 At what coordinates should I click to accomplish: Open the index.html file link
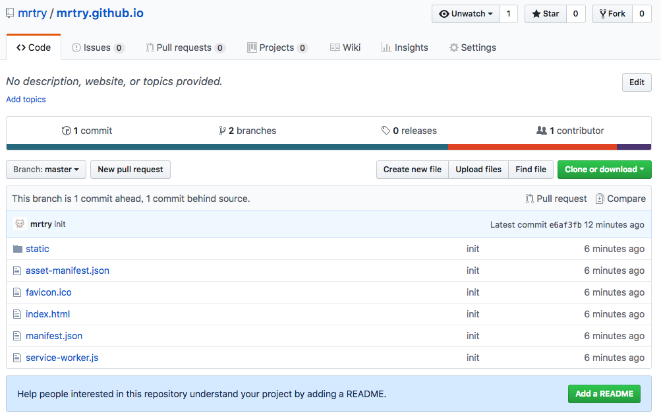[x=47, y=314]
